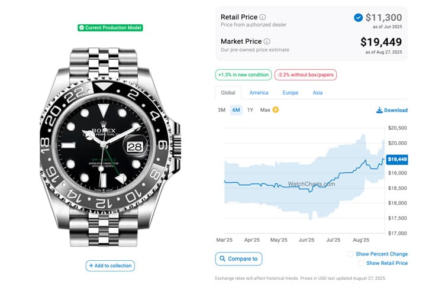
Task: Select the 3M time range
Action: click(221, 110)
